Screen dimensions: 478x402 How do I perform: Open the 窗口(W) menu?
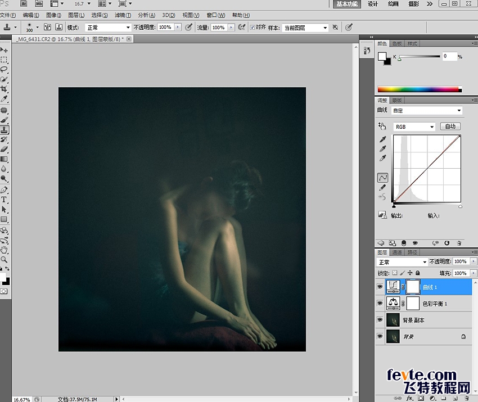[216, 15]
